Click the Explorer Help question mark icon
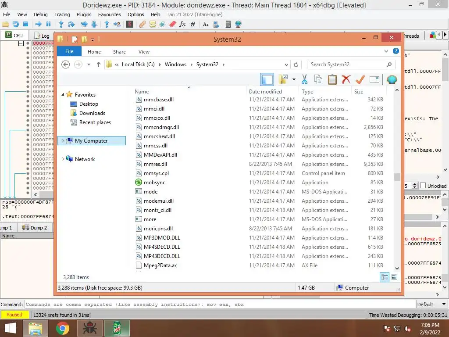 [396, 51]
